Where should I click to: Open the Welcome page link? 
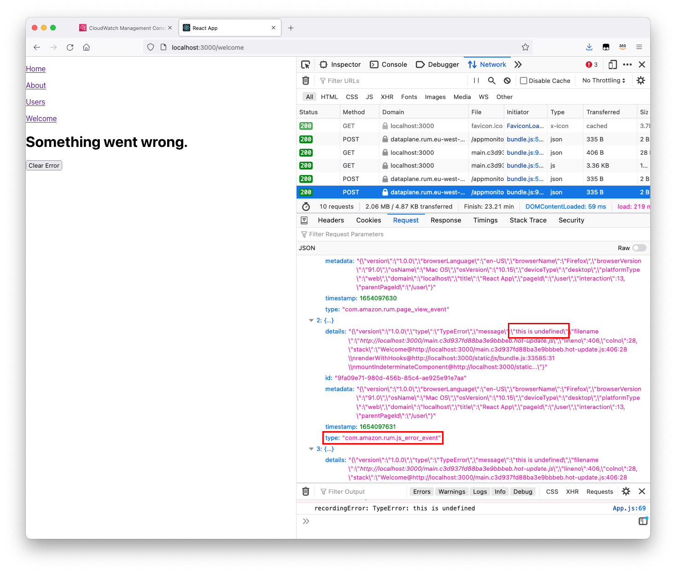click(x=41, y=118)
